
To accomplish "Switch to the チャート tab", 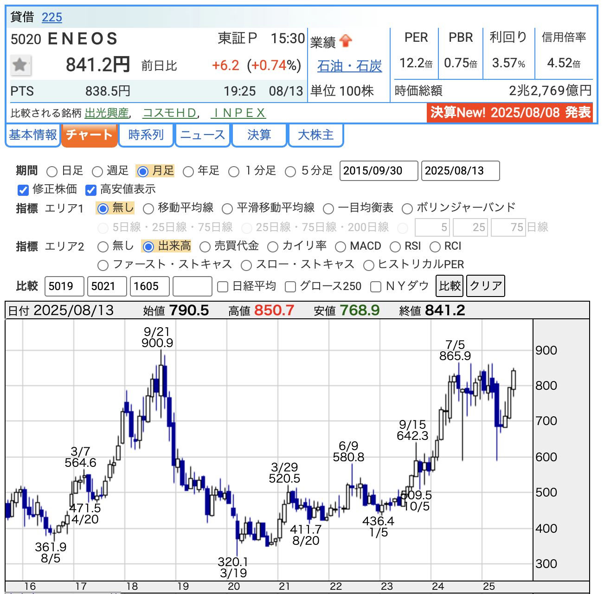I will (x=89, y=135).
